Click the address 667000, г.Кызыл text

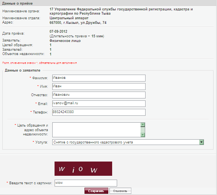point(78,23)
